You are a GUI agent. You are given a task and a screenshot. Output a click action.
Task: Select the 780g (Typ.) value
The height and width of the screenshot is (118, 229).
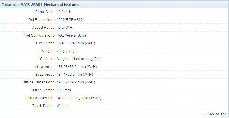(65, 51)
